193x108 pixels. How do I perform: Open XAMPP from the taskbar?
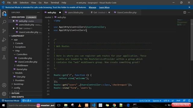pyautogui.click(x=87, y=105)
